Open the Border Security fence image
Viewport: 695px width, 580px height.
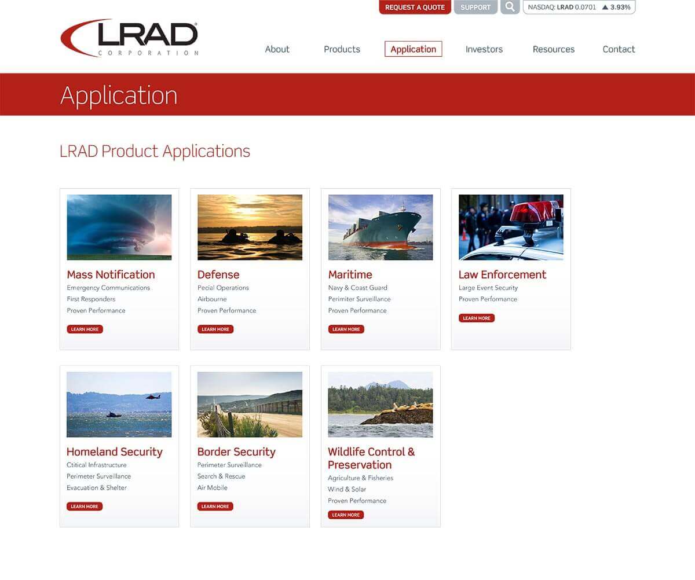[x=250, y=404]
